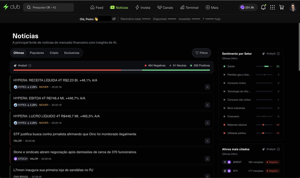Click Analyst info icon above news list
The image size is (300, 178).
point(30,65)
